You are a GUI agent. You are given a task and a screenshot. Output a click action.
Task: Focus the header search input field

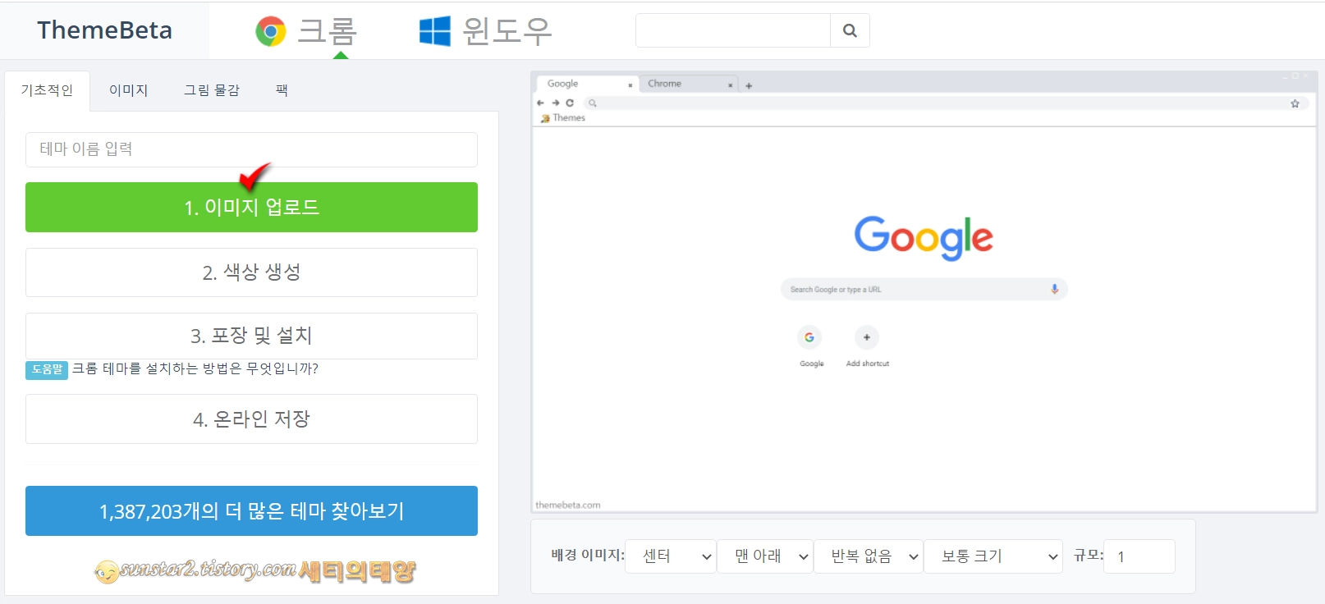(733, 30)
